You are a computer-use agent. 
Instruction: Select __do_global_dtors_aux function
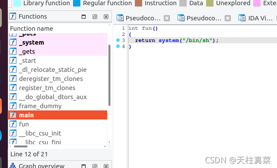click(58, 97)
